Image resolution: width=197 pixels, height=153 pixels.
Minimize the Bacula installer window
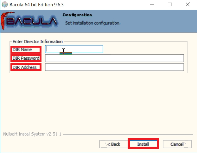[x=152, y=4]
